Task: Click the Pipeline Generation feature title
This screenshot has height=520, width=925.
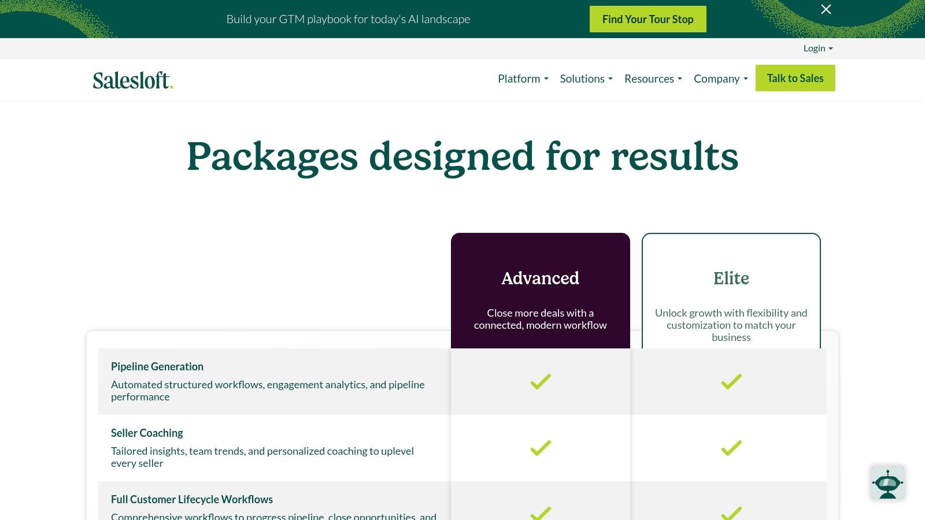Action: click(157, 366)
